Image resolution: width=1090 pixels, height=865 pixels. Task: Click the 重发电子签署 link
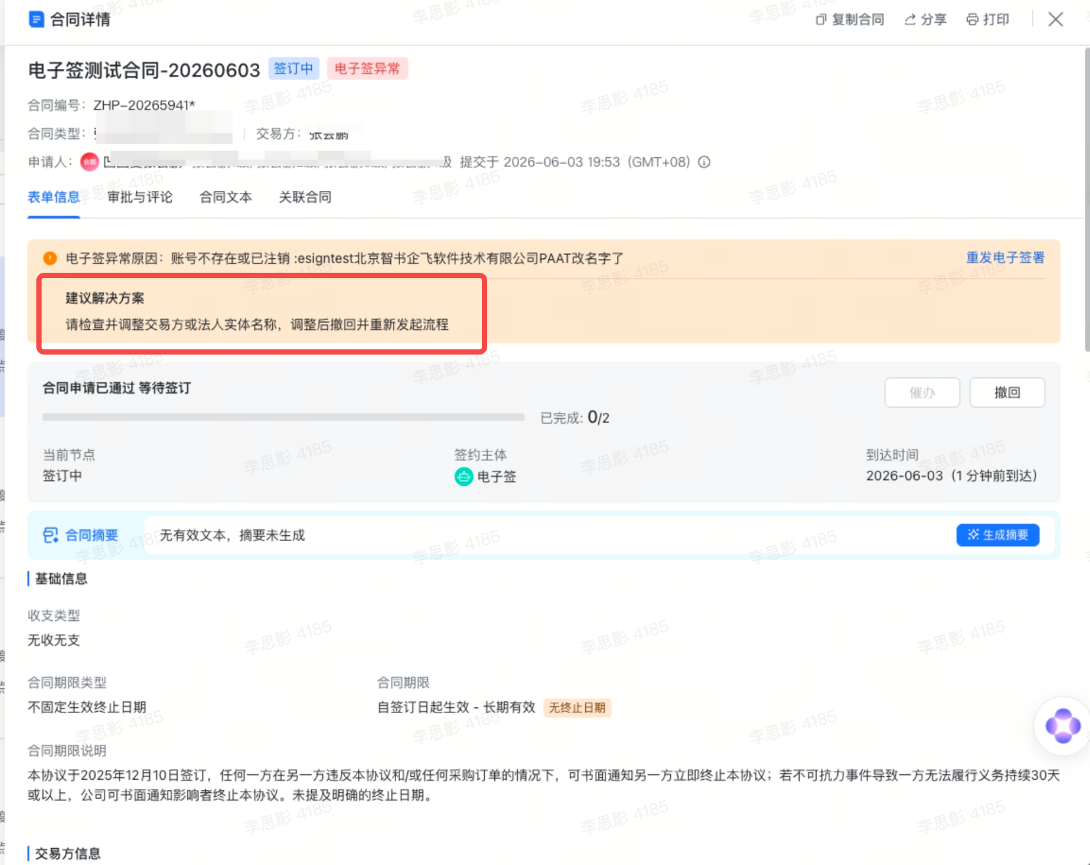coord(1005,258)
